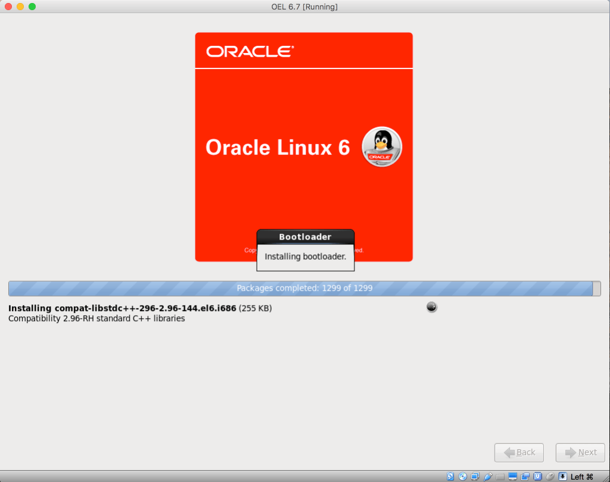Click the yellow minimize window button
The height and width of the screenshot is (482, 610).
click(x=20, y=7)
